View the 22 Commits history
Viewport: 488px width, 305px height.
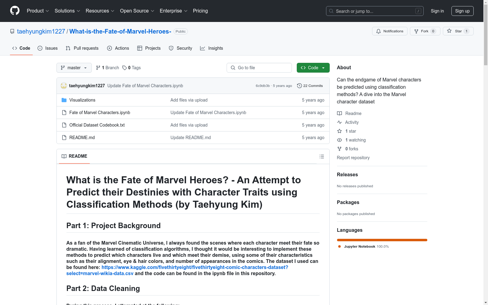coord(310,86)
